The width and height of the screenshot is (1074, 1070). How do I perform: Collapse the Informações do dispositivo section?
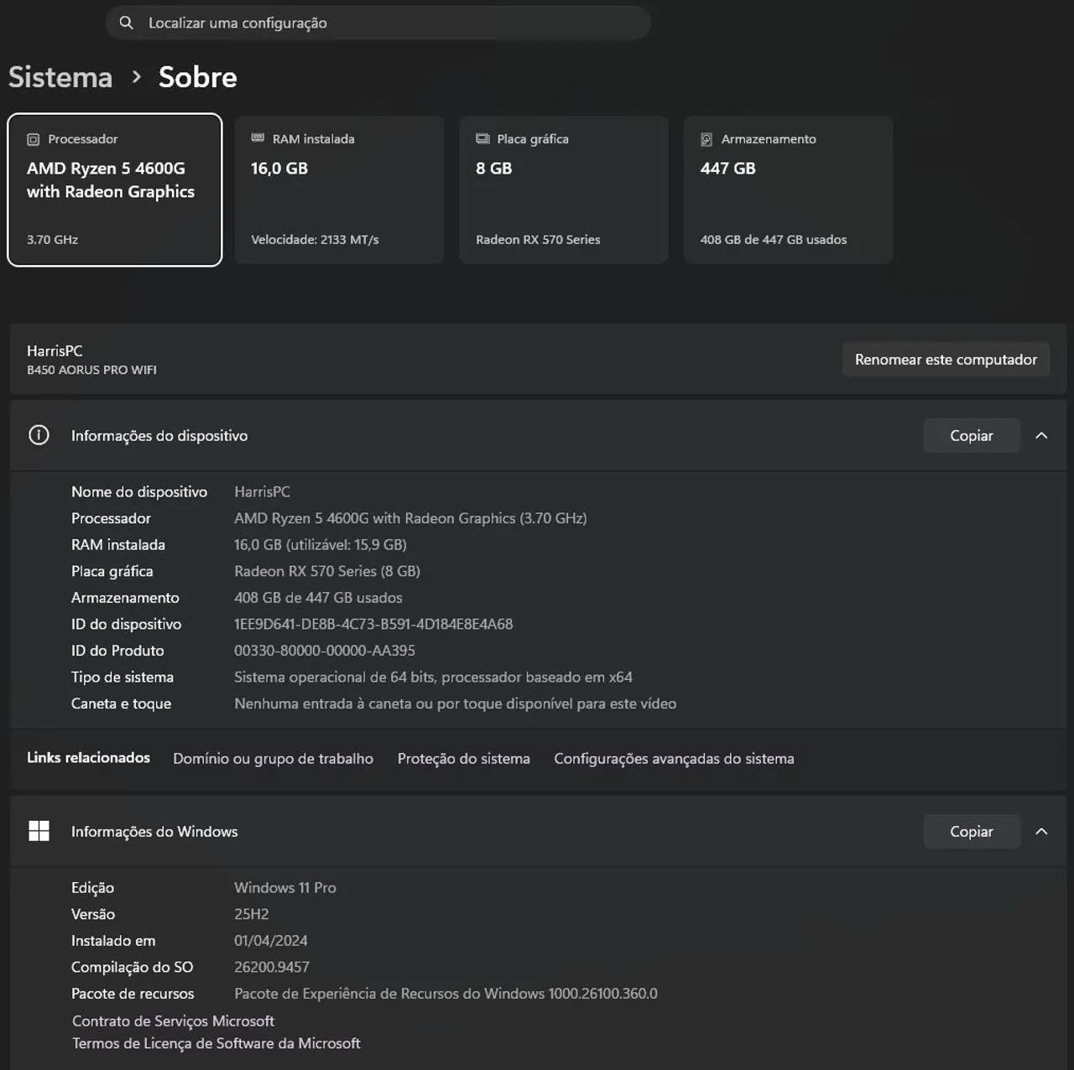click(x=1041, y=435)
